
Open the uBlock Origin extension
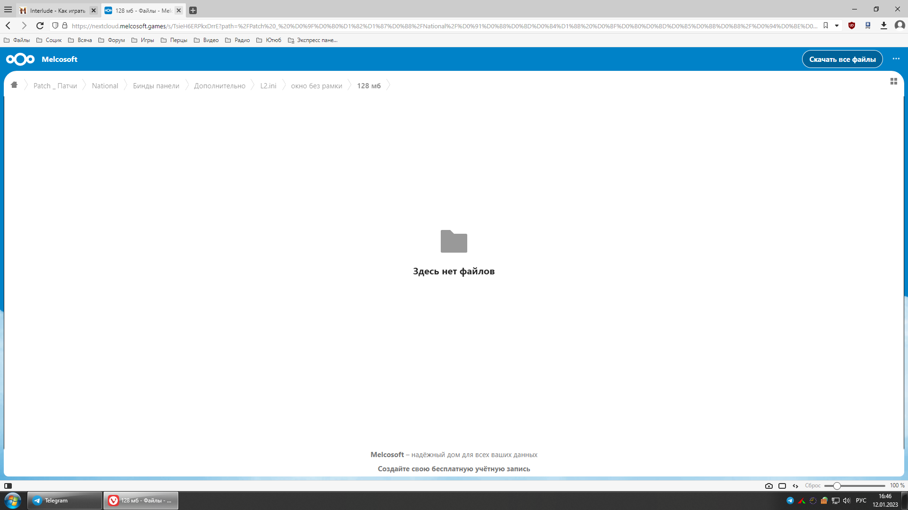(852, 25)
